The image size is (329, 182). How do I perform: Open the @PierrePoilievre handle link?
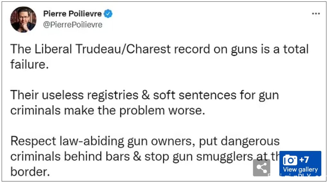(73, 25)
